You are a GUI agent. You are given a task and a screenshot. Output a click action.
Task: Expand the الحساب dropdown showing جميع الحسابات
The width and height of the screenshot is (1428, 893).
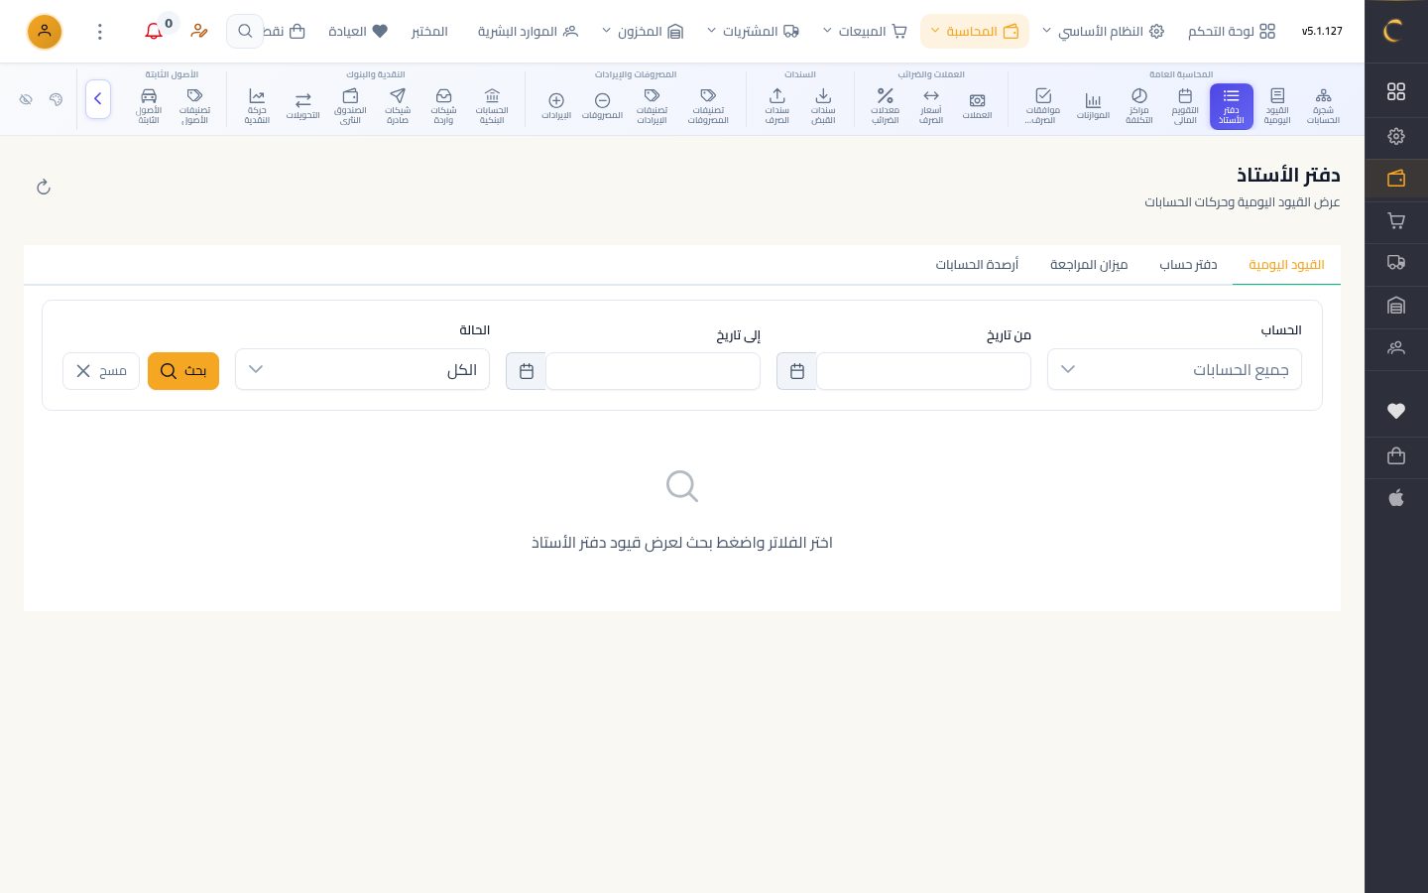(x=1174, y=369)
